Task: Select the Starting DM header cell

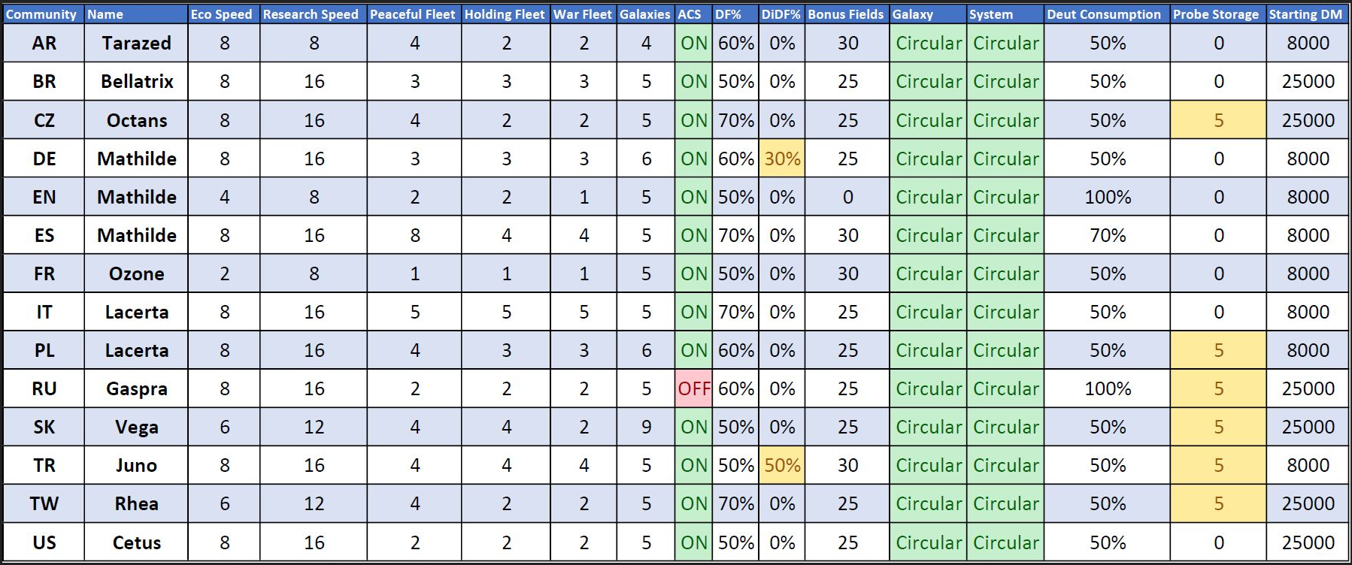Action: [x=1305, y=14]
